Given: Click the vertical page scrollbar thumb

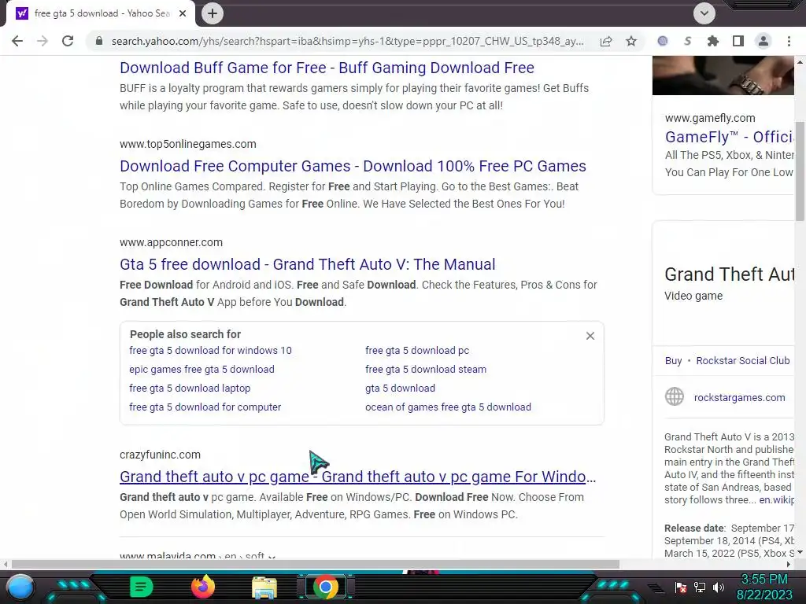Looking at the screenshot, I should [800, 172].
